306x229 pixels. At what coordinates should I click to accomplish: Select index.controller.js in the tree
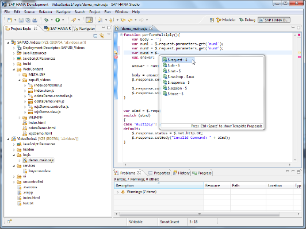(48, 86)
